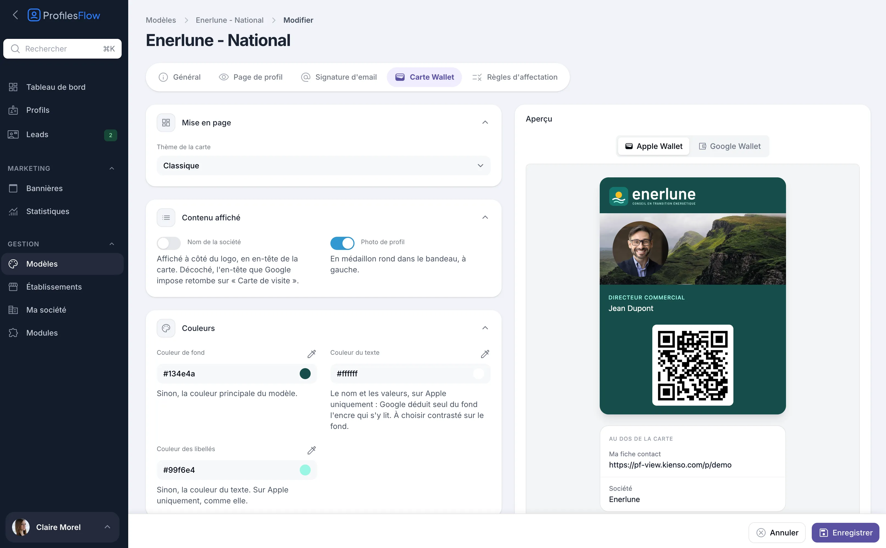886x548 pixels.
Task: Switch to Signature d'email tab
Action: 339,77
